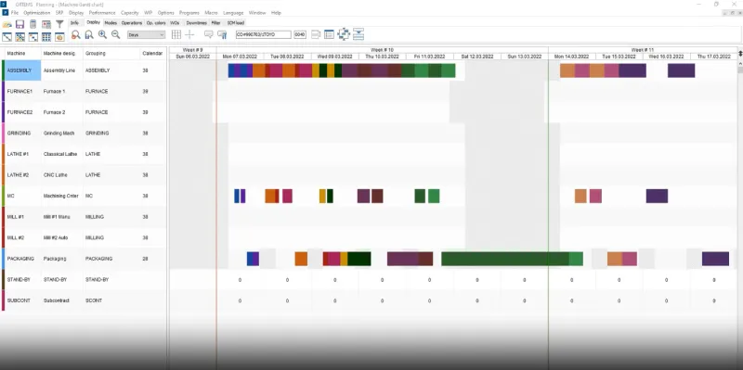The height and width of the screenshot is (370, 743).
Task: Select the PACKAGING machine row
Action: 85,259
